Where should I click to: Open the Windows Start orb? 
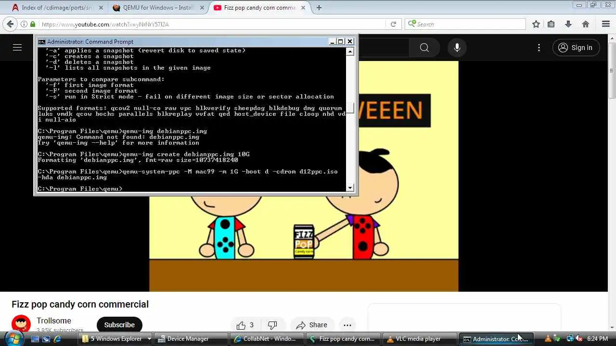pyautogui.click(x=13, y=339)
